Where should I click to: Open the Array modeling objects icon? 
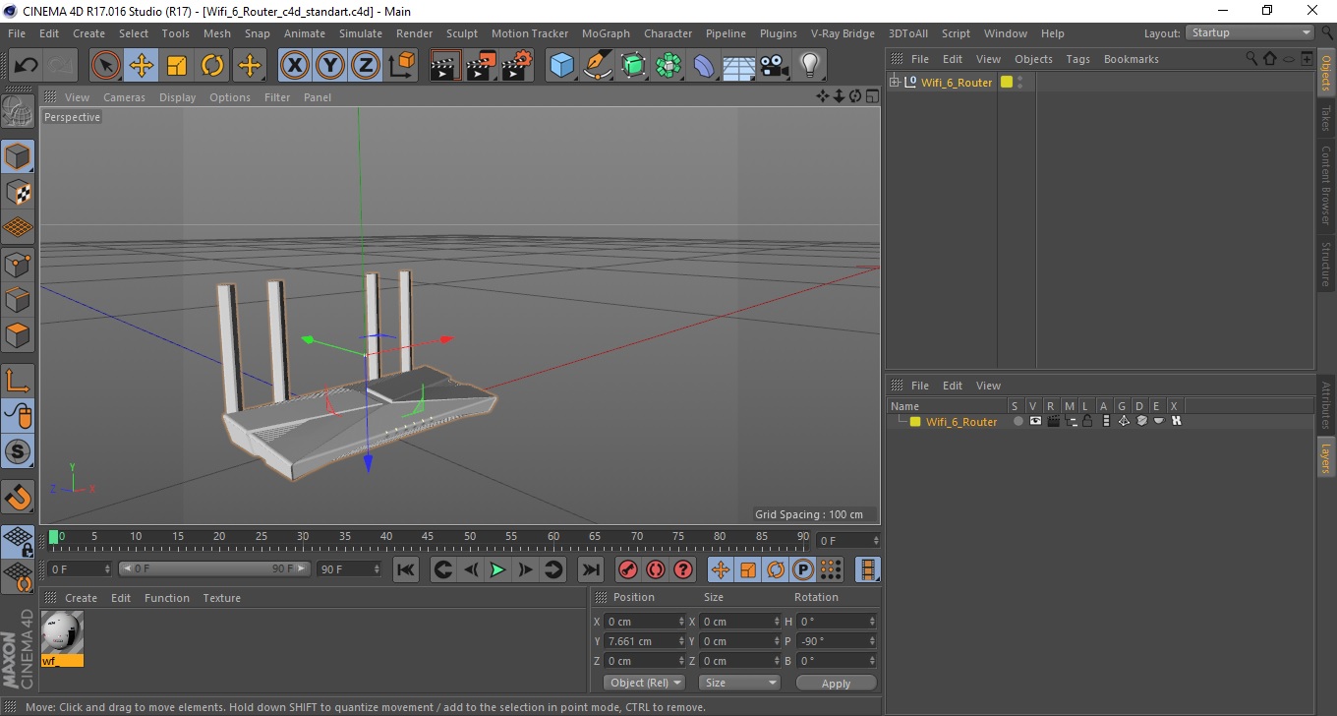coord(668,66)
